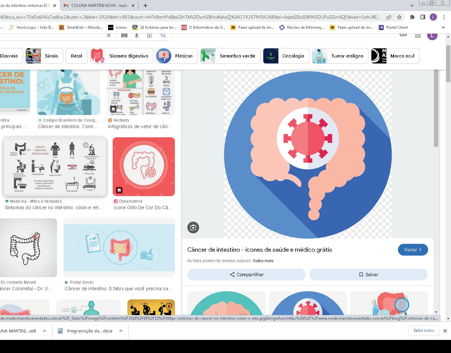Open Chrome side panel icon

[x=423, y=17]
